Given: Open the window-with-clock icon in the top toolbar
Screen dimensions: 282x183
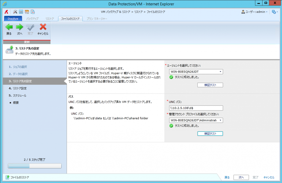Looking at the screenshot, I should (x=27, y=12).
